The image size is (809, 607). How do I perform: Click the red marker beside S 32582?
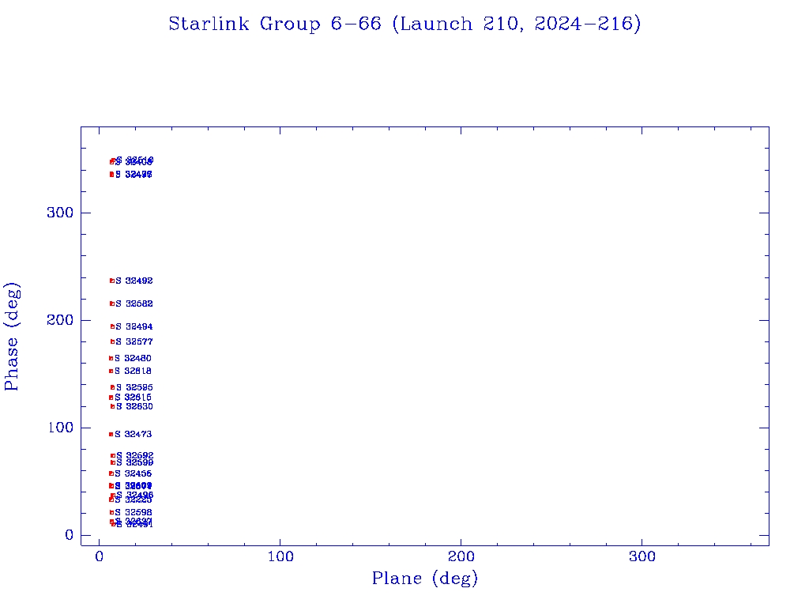[x=112, y=303]
